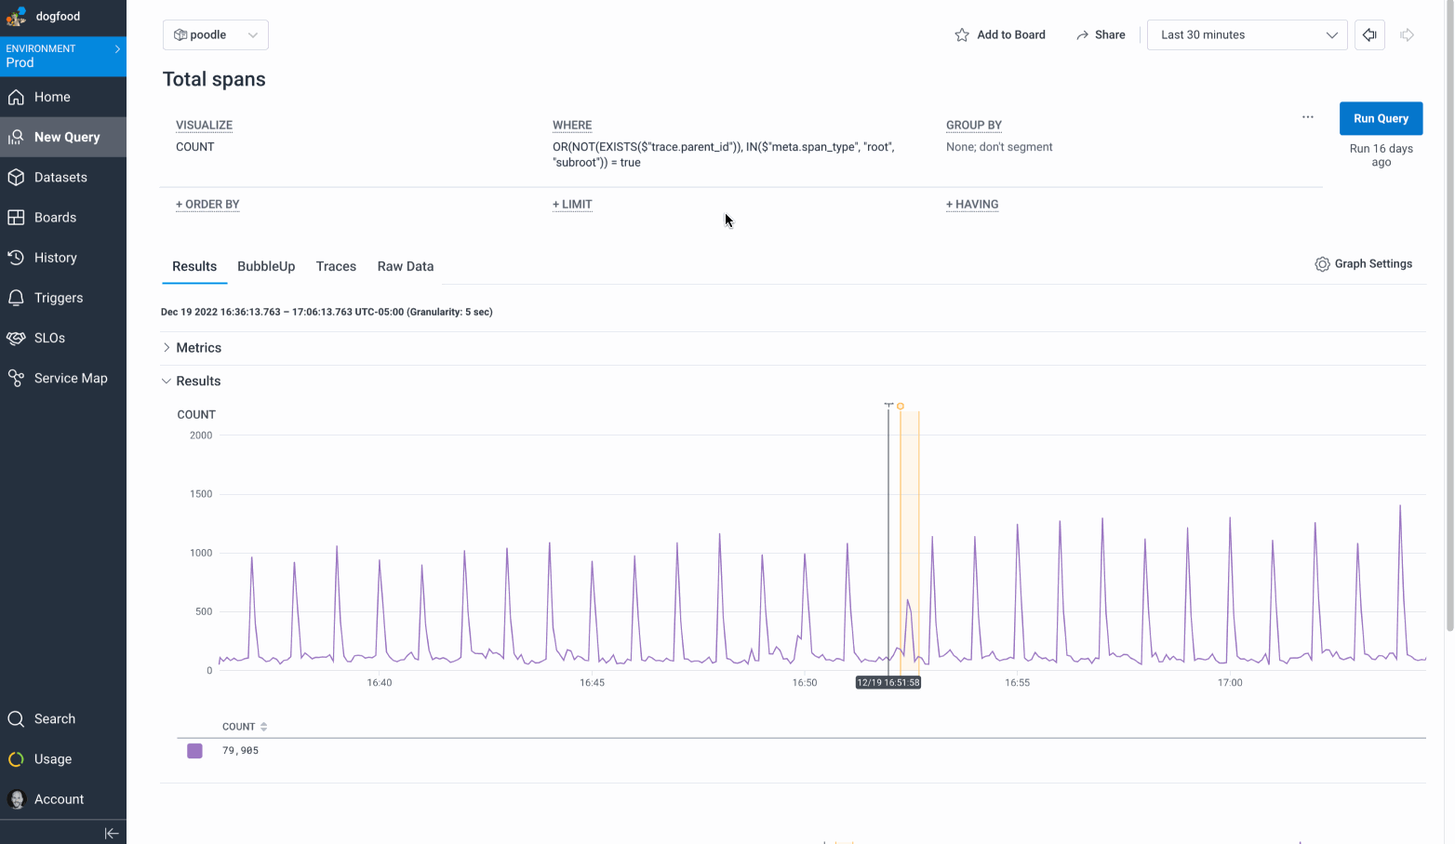Click the SLOs handshake icon
Image resolution: width=1455 pixels, height=844 pixels.
coord(16,338)
